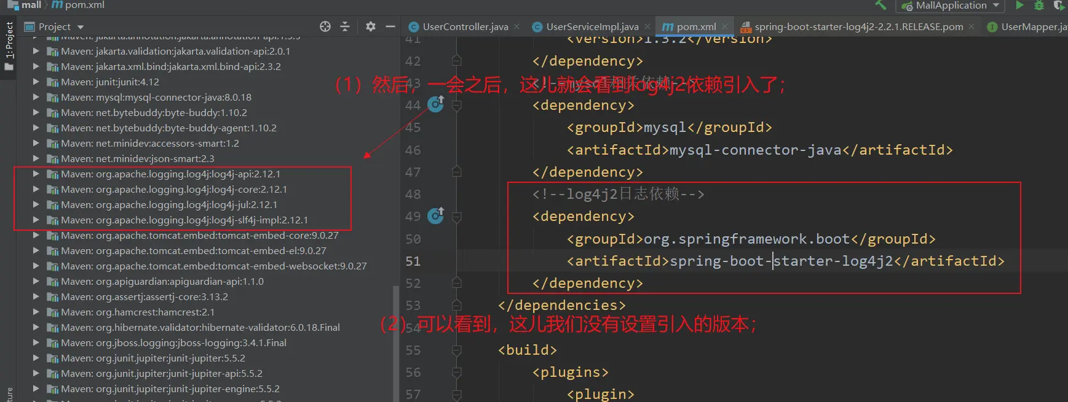Collapse the plugins block fold on line 56
Viewport: 1068px width, 402px height.
[456, 373]
